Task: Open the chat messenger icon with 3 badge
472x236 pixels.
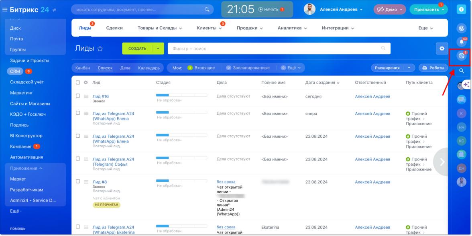Action: click(462, 56)
